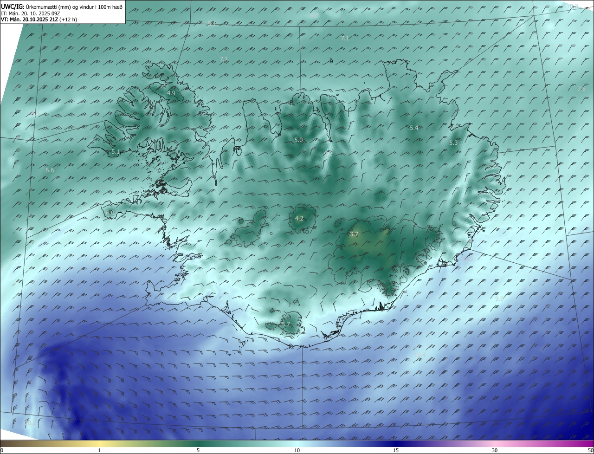594x454 pixels.
Task: Click the 10.3 value label in the top-right corner
Action: click(x=572, y=6)
